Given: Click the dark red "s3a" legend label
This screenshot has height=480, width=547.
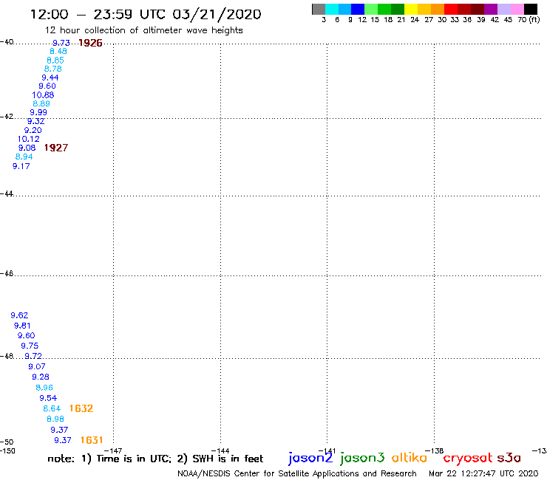Looking at the screenshot, I should pyautogui.click(x=509, y=458).
